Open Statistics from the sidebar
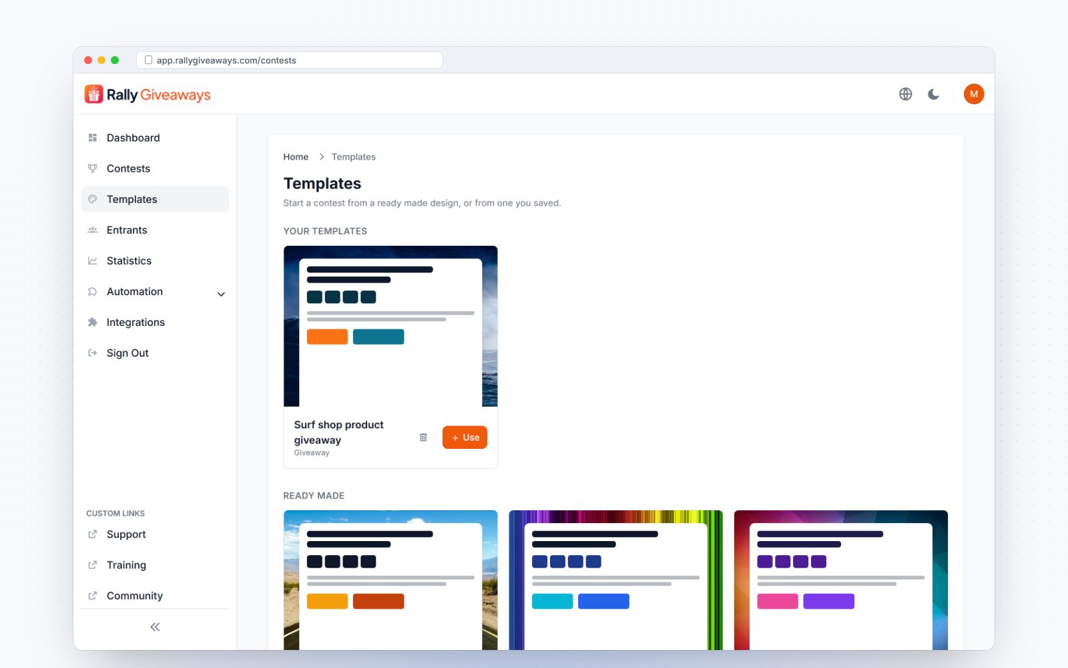Viewport: 1068px width, 668px height. click(x=155, y=261)
